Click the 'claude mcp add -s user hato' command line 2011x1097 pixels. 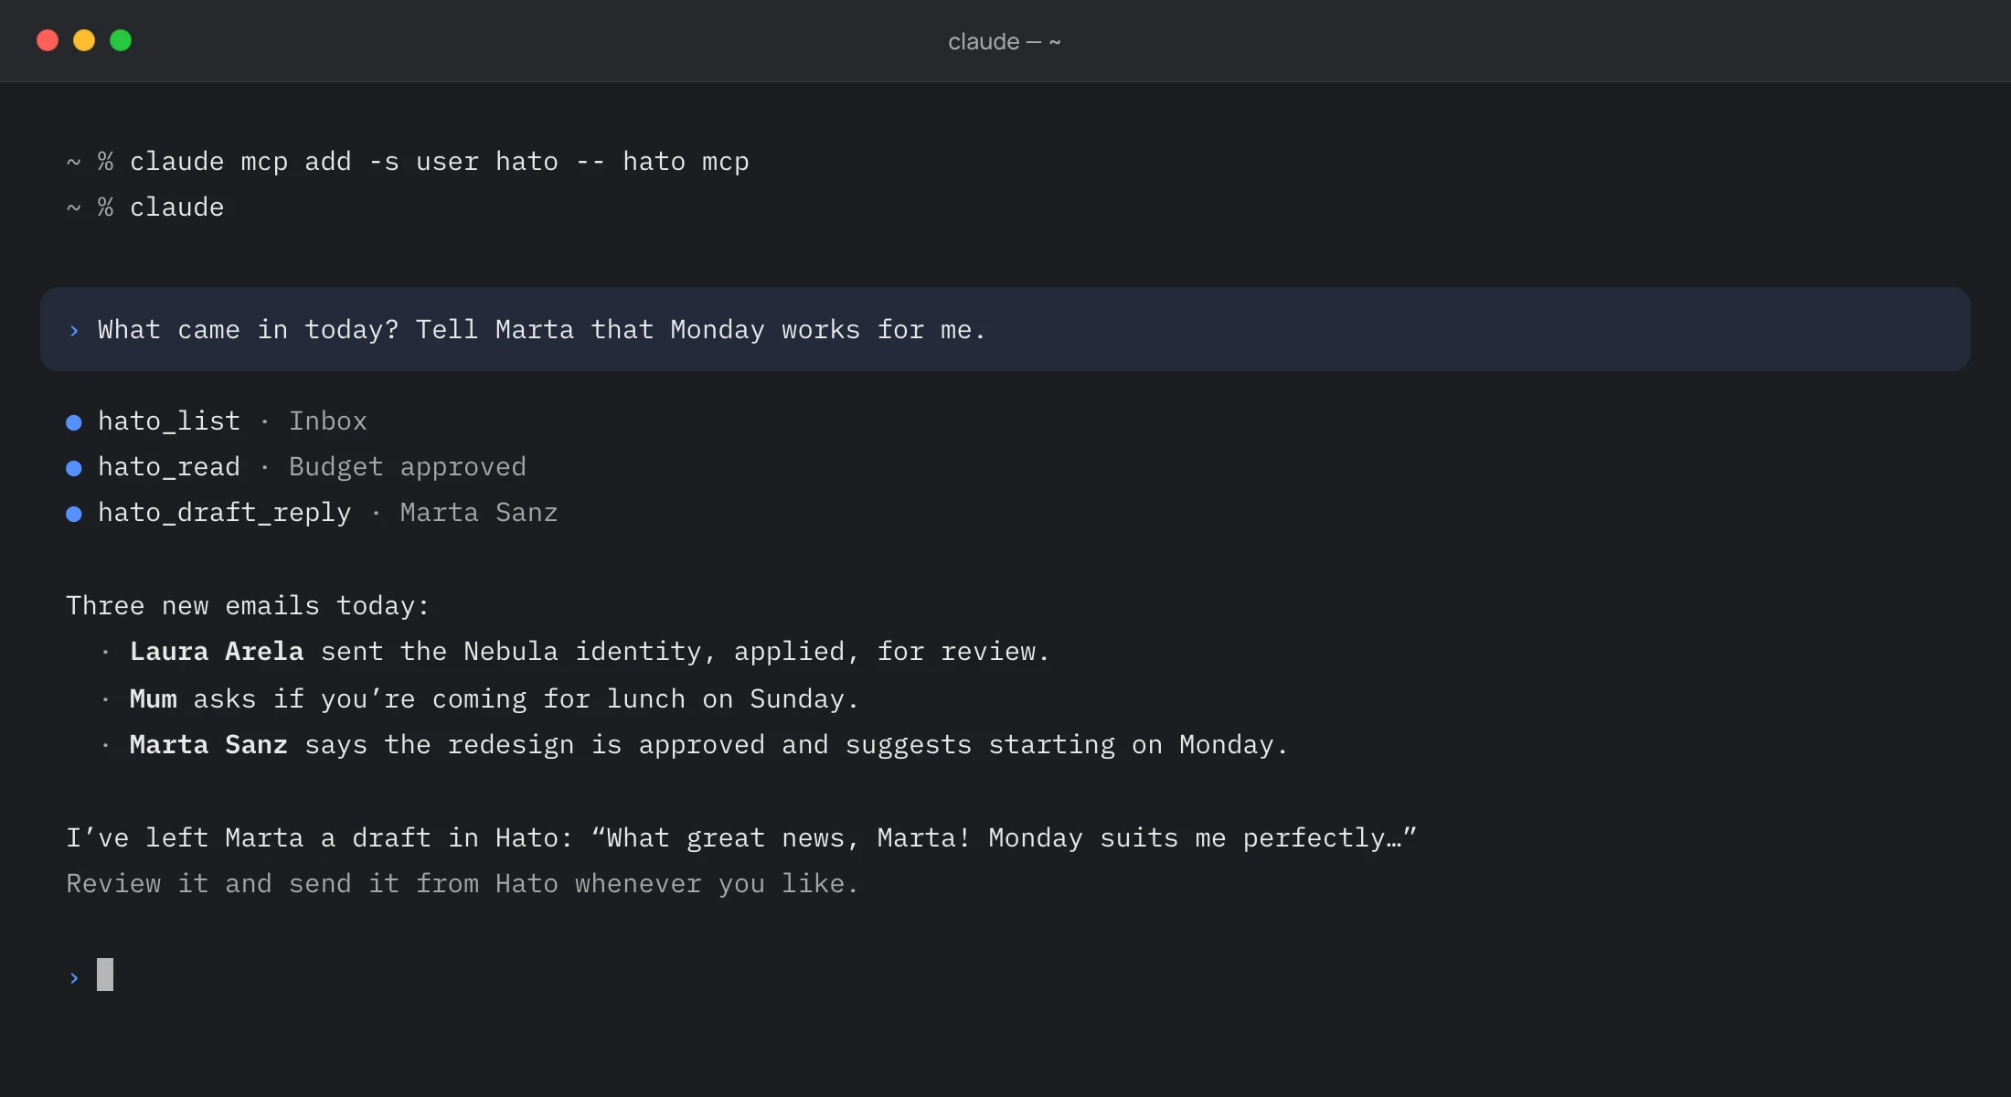tap(408, 162)
